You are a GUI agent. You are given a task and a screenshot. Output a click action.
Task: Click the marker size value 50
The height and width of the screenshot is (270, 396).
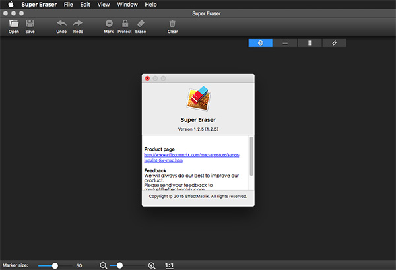79,265
